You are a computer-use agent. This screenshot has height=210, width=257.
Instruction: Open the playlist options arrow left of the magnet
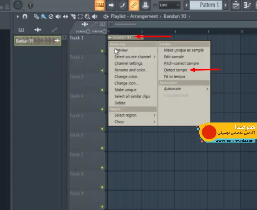point(18,17)
